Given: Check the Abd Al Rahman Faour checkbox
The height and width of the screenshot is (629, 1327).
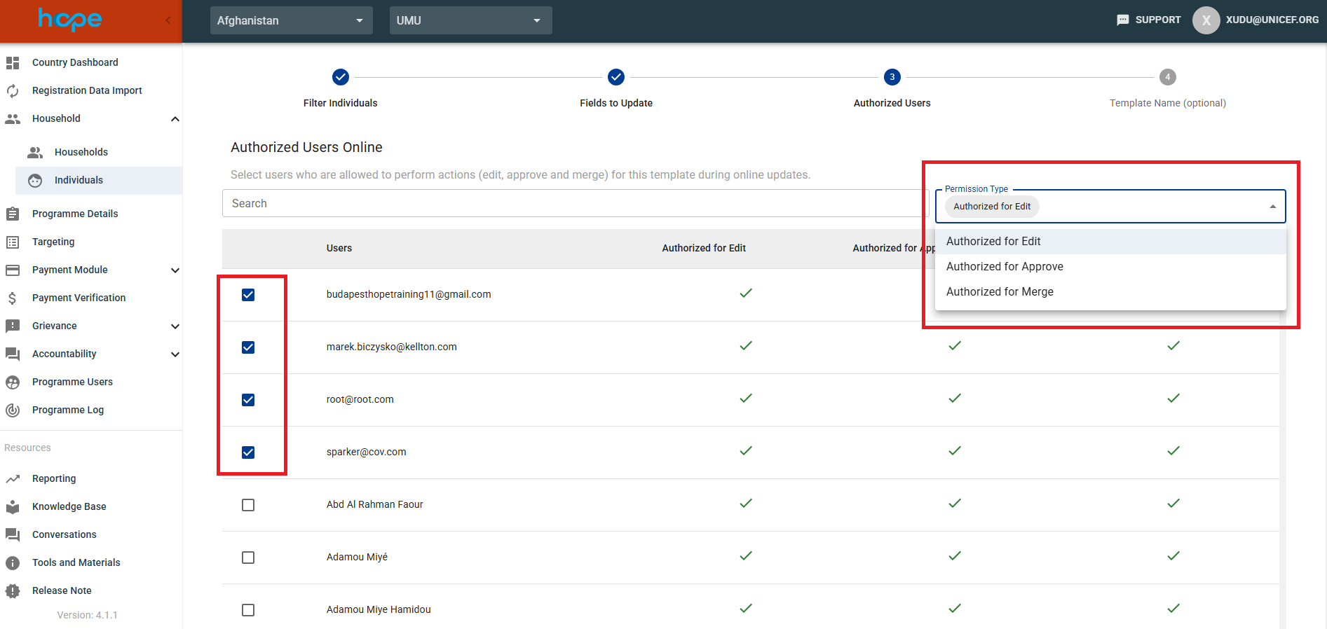Looking at the screenshot, I should (248, 505).
